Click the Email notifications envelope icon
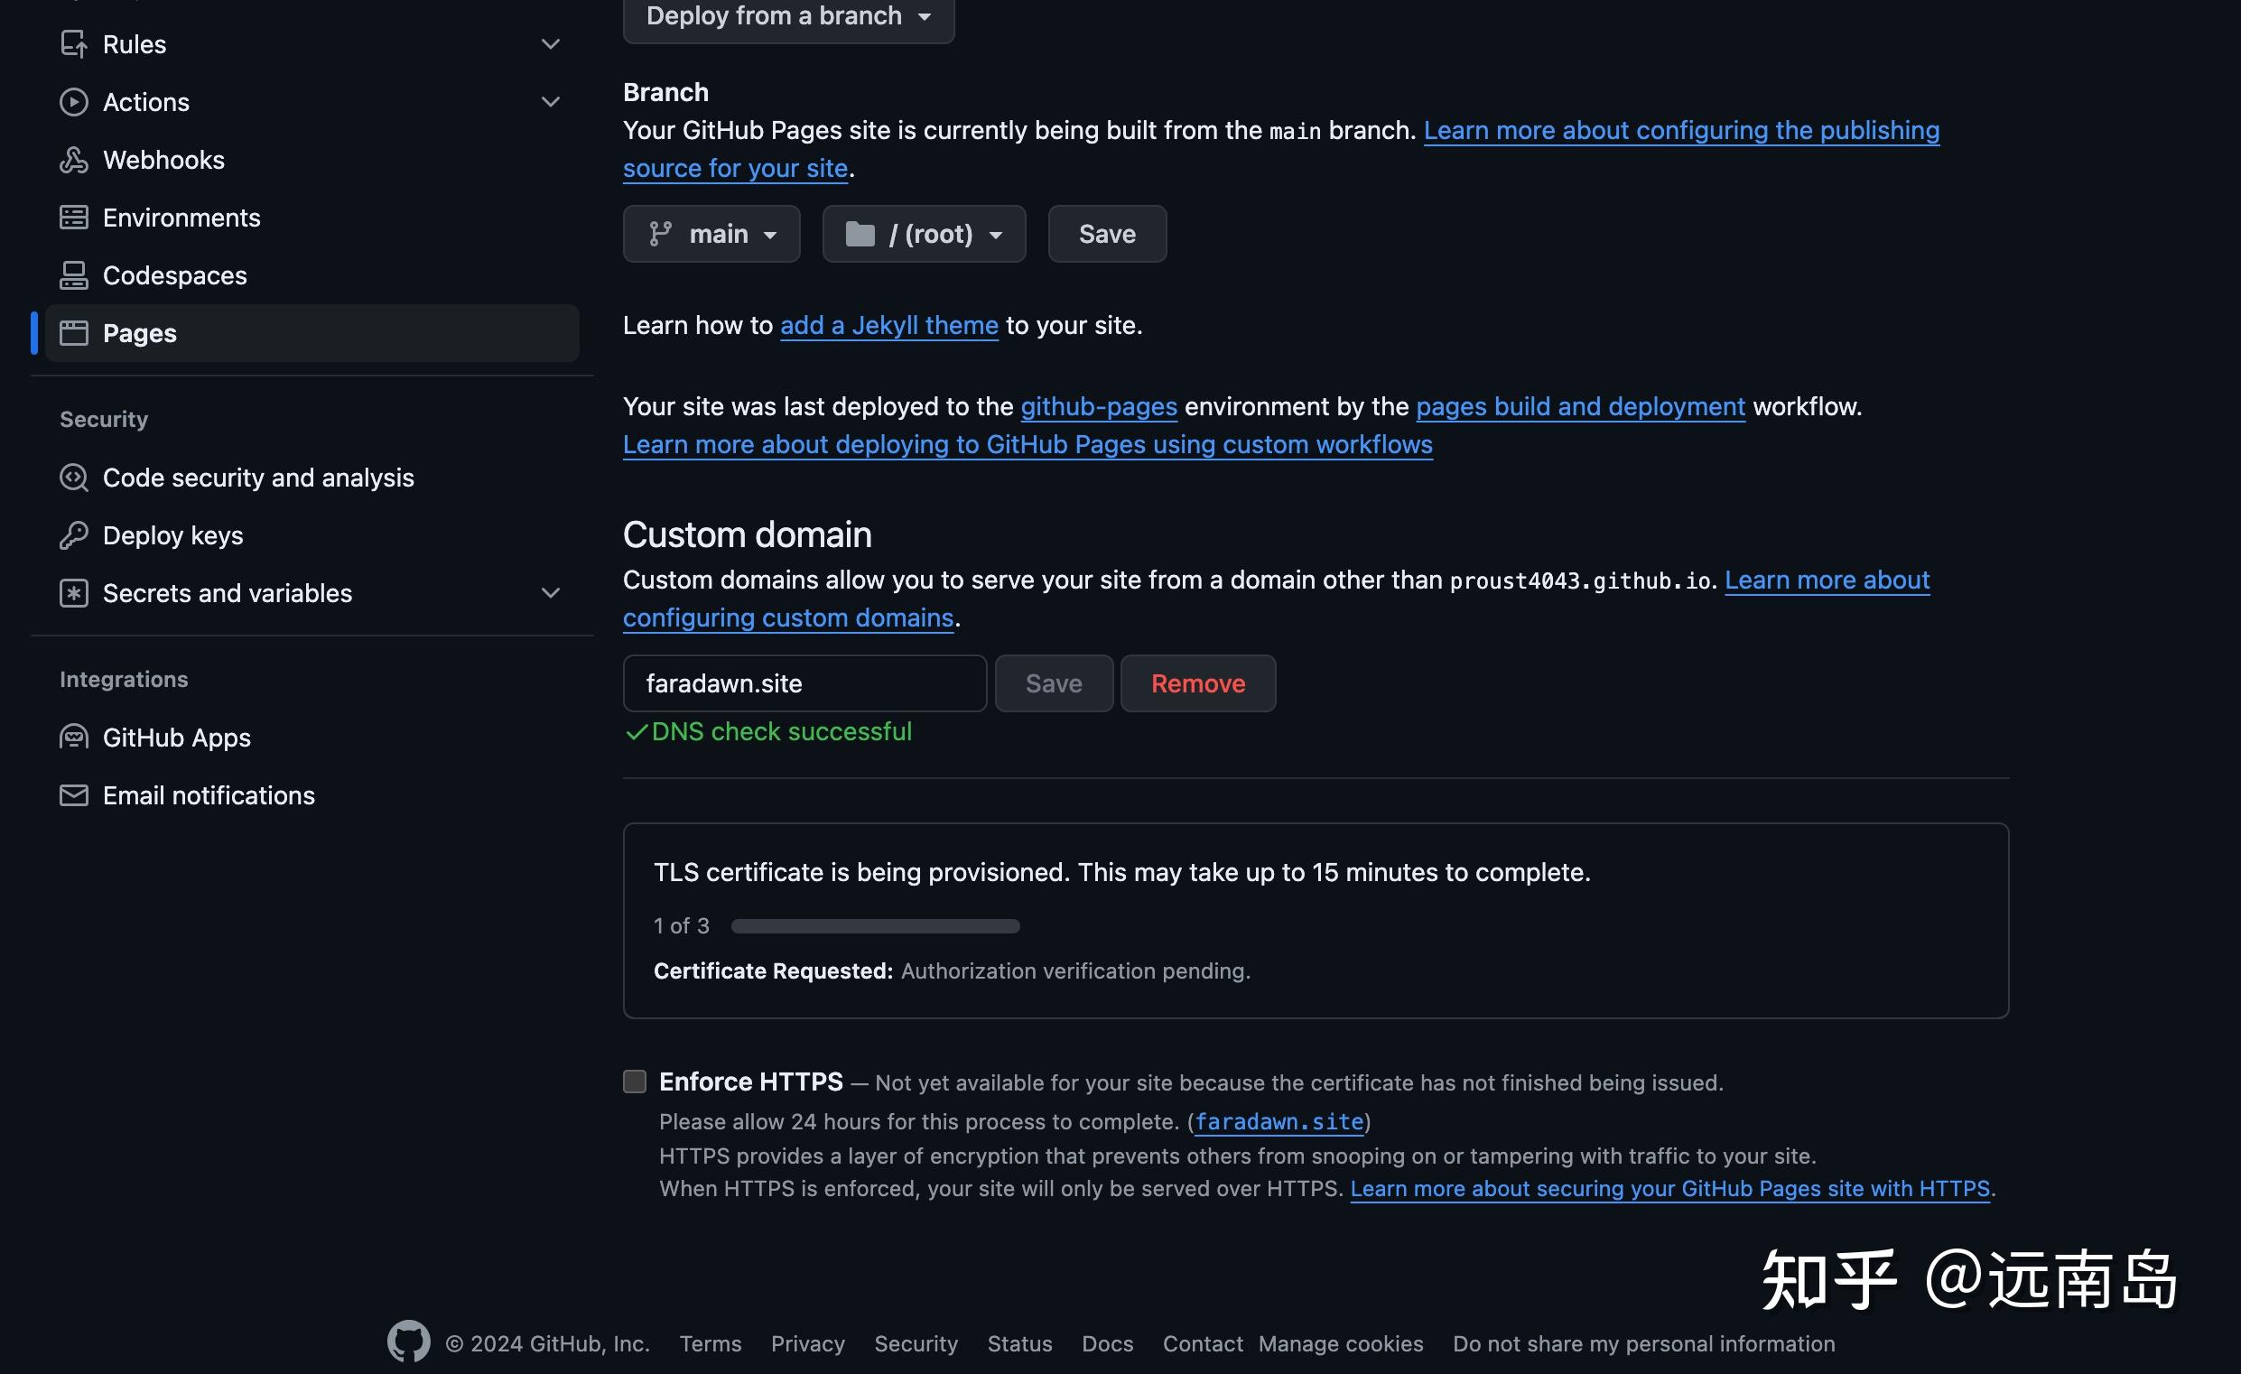 click(73, 794)
